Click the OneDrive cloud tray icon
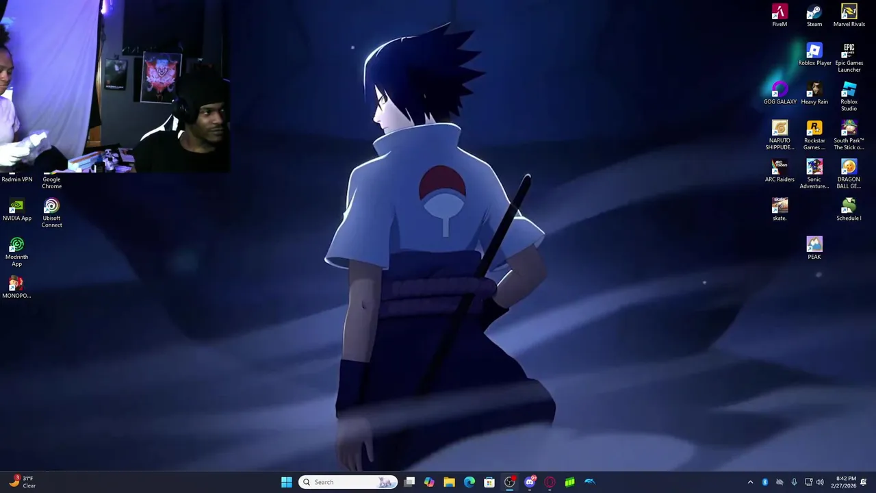The height and width of the screenshot is (493, 876). (780, 482)
